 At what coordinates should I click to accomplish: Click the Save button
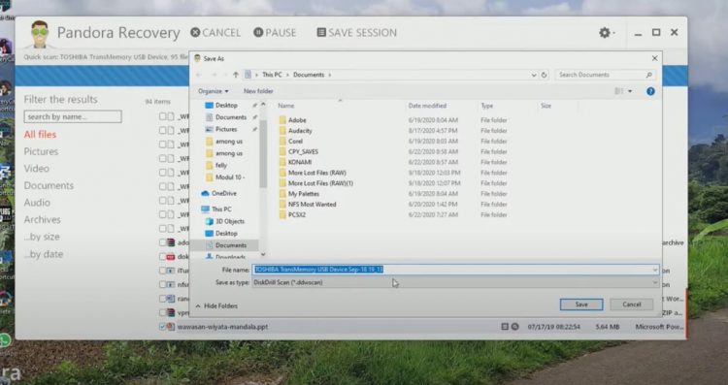point(581,305)
